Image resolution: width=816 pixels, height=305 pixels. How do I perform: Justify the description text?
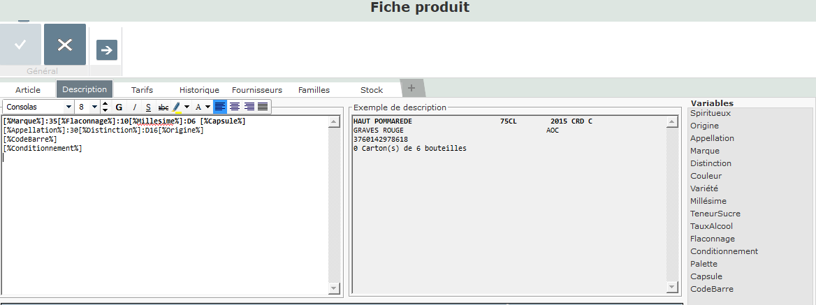263,107
